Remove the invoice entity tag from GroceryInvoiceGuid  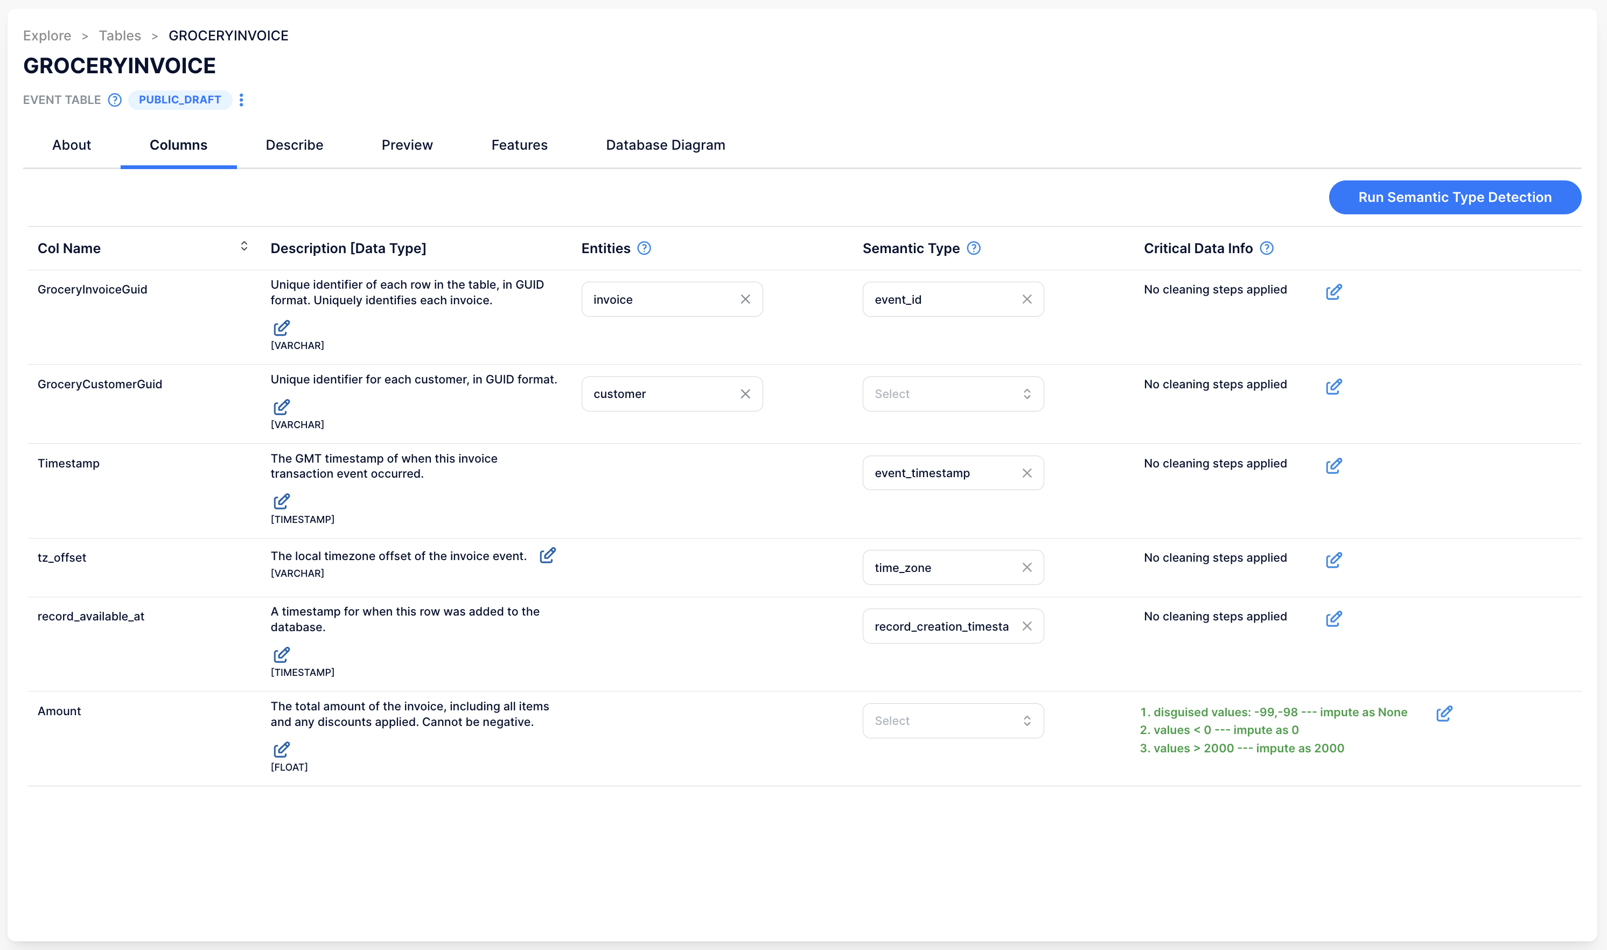pyautogui.click(x=745, y=298)
